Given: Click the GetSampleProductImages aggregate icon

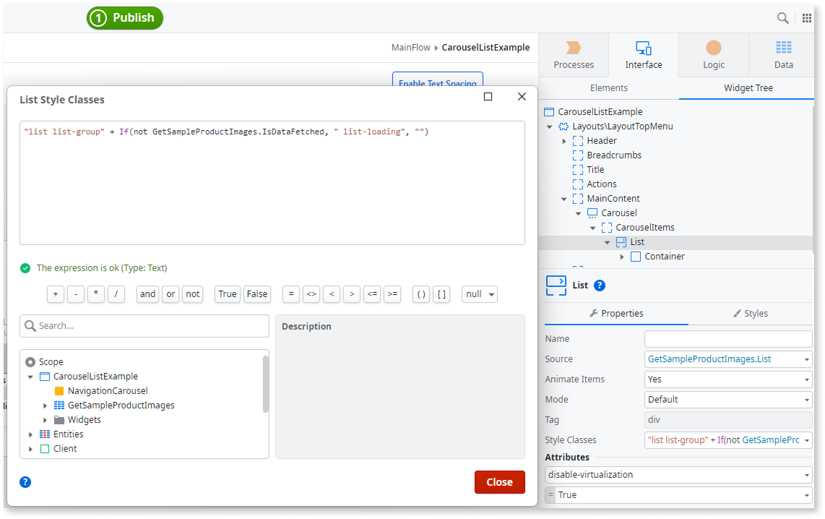Looking at the screenshot, I should pyautogui.click(x=59, y=406).
